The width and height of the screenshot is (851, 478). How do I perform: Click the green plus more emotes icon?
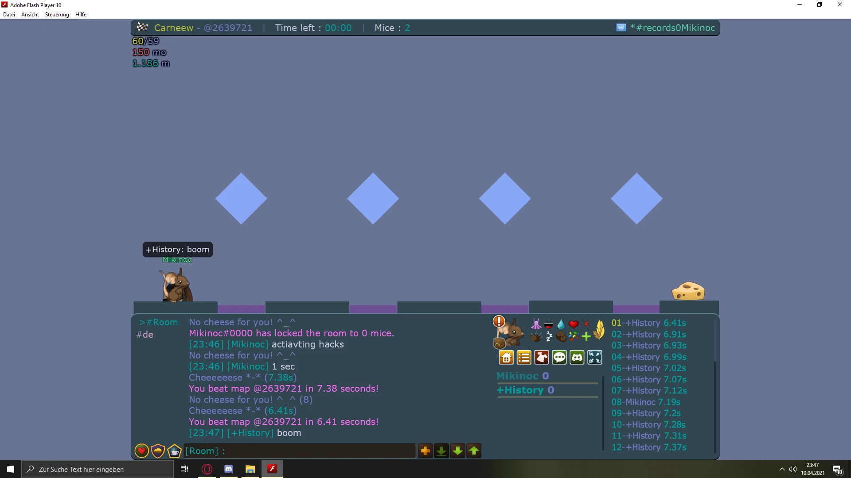586,337
